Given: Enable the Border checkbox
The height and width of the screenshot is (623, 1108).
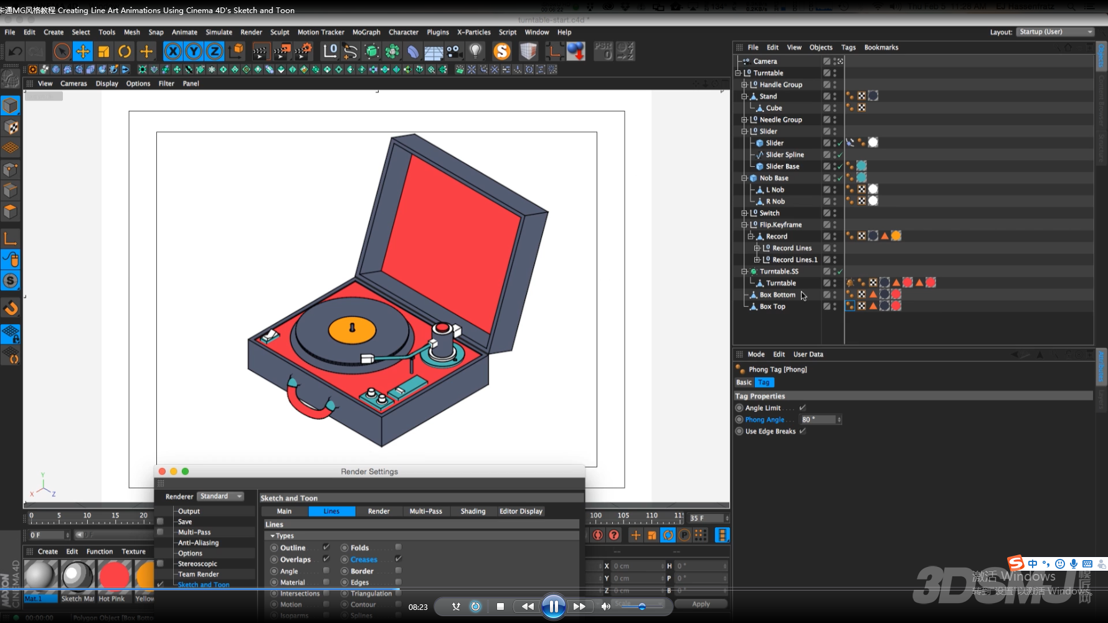Looking at the screenshot, I should [x=398, y=571].
